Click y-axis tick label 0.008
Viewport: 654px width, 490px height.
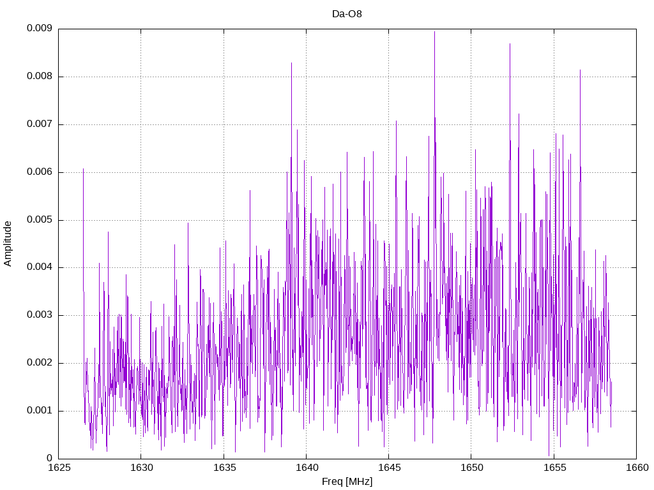[40, 77]
